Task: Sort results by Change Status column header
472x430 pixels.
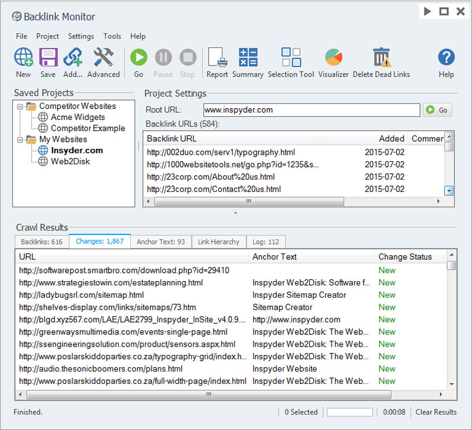Action: [411, 257]
